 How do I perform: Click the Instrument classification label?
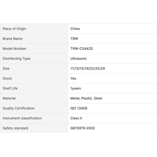click(x=22, y=118)
